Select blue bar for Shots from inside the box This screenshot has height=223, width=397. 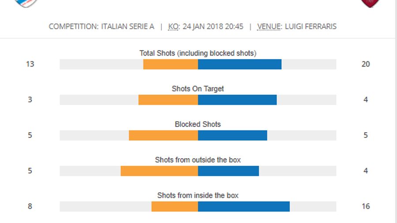click(244, 206)
